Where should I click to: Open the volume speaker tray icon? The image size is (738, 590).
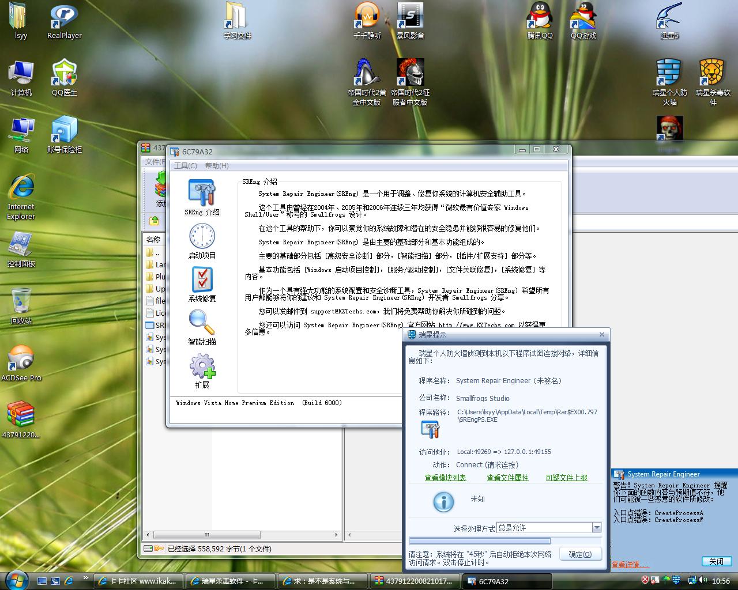pos(703,580)
